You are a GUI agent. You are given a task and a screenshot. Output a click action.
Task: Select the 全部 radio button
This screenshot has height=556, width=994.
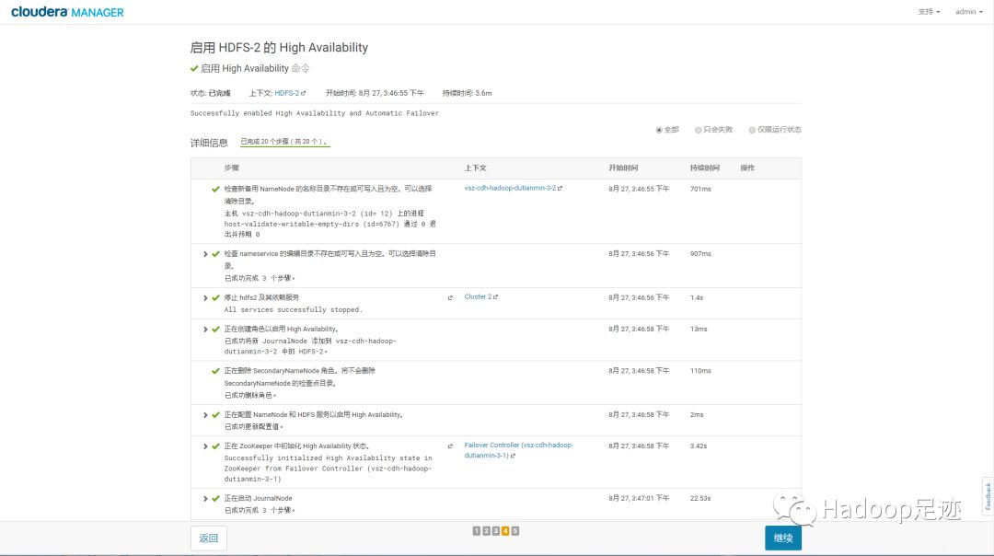coord(659,130)
